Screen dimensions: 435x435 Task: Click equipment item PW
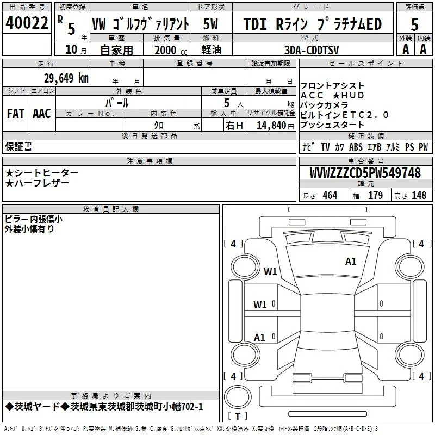tap(424, 147)
